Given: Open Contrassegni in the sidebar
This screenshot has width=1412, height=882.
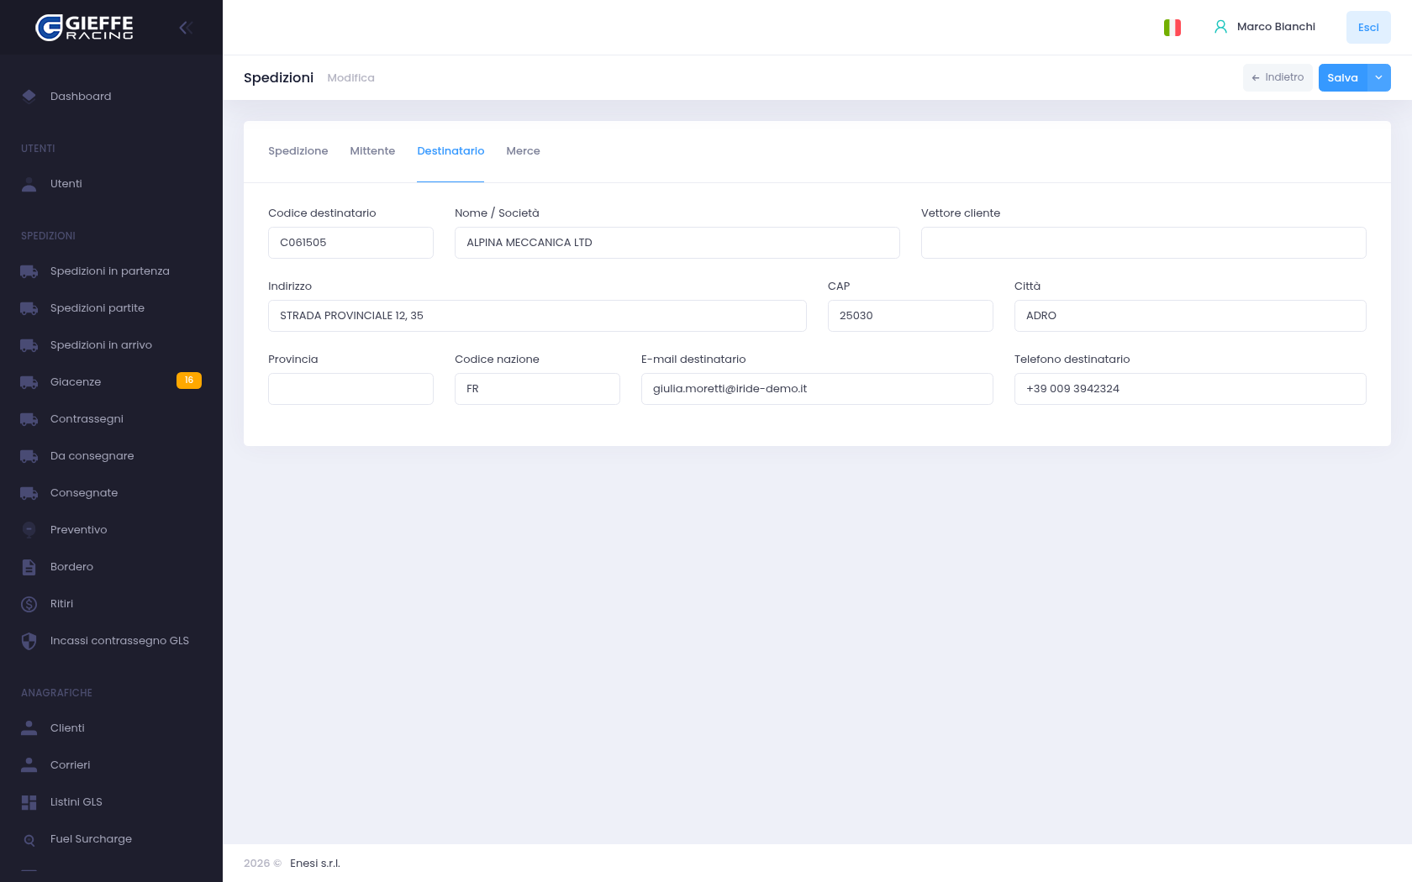Looking at the screenshot, I should click(111, 419).
